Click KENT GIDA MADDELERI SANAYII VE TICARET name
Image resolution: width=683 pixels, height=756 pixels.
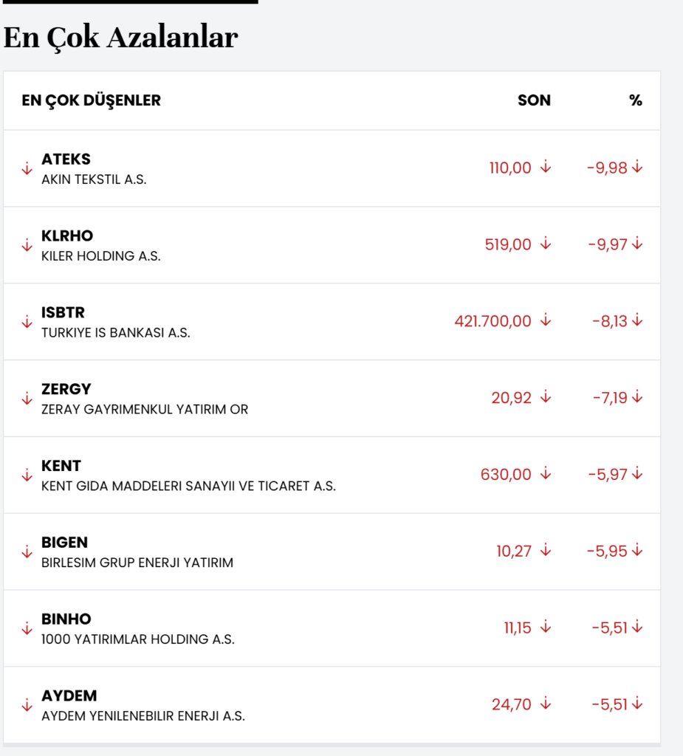pos(188,486)
